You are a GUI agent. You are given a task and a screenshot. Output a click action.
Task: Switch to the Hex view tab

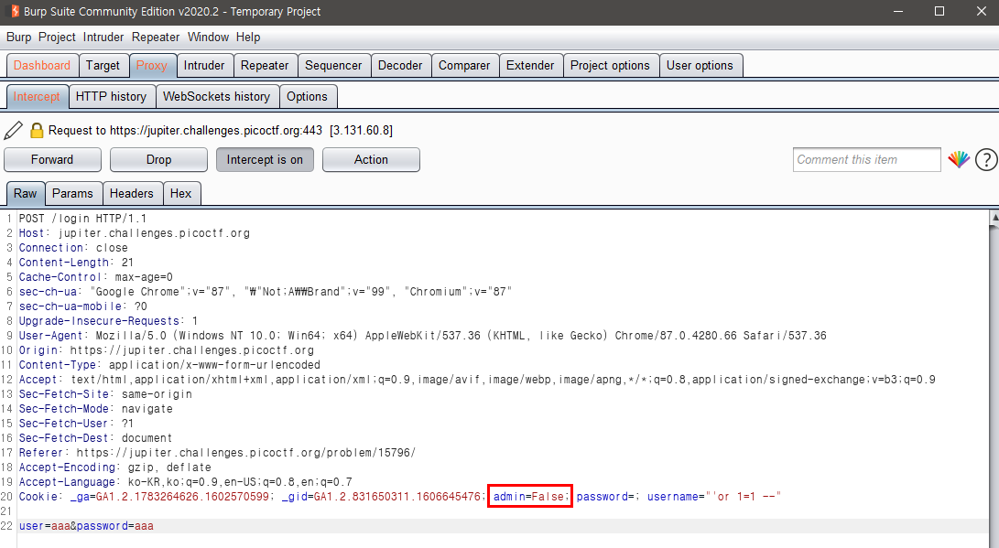[x=180, y=193]
